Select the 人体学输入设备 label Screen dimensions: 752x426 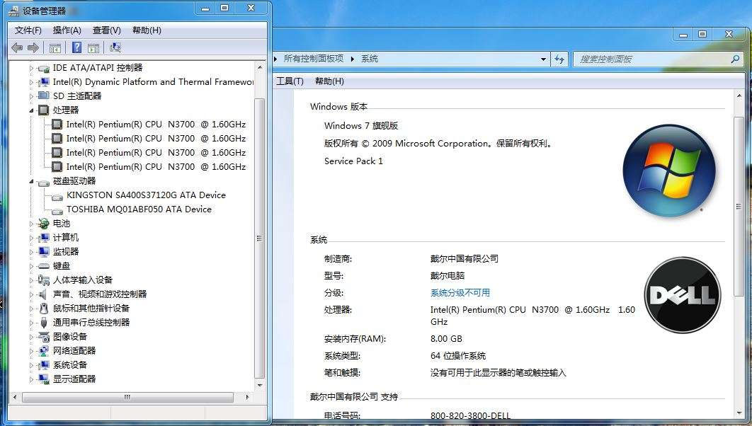82,280
